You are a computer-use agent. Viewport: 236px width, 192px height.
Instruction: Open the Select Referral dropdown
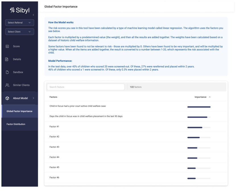(x=20, y=23)
